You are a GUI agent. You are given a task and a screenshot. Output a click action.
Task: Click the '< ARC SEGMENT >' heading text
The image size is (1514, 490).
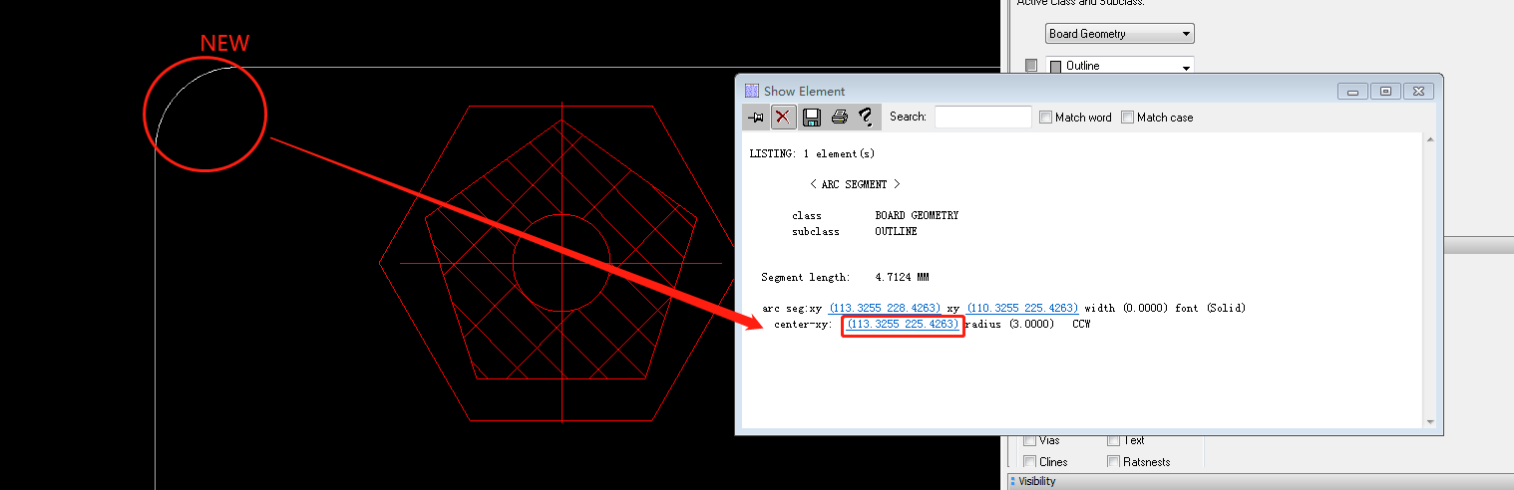tap(855, 184)
